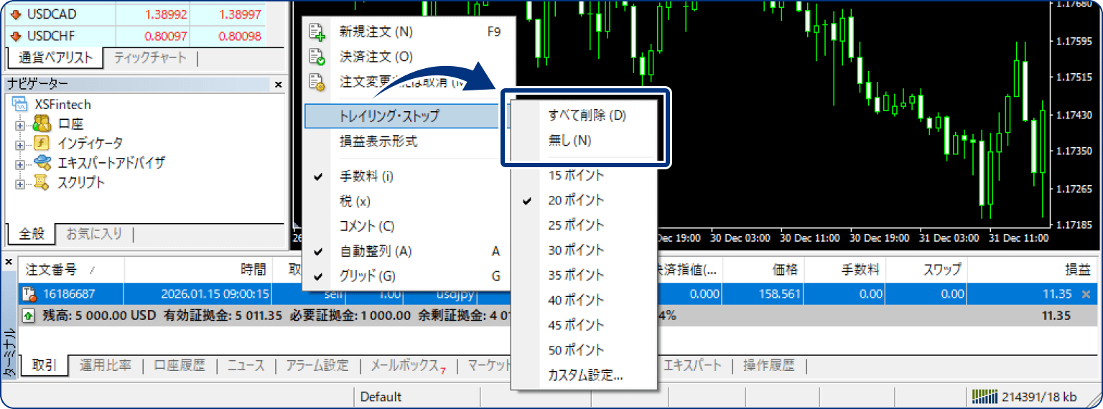Expand the 口座 tree node
Screen dimensions: 1103x409
pyautogui.click(x=19, y=125)
